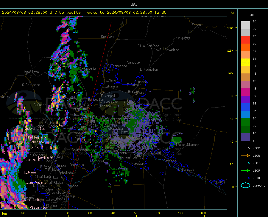
Task: Select the grayish-purple 10 dBZ color swatch
Action: (245, 137)
